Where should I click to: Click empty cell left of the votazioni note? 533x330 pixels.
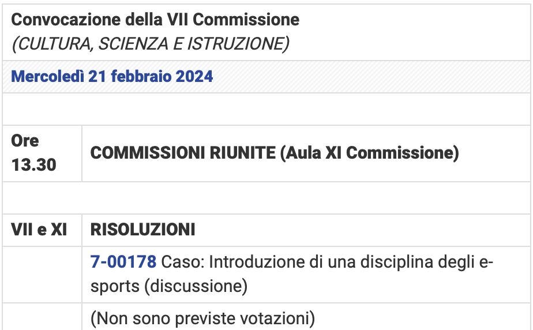pos(42,317)
